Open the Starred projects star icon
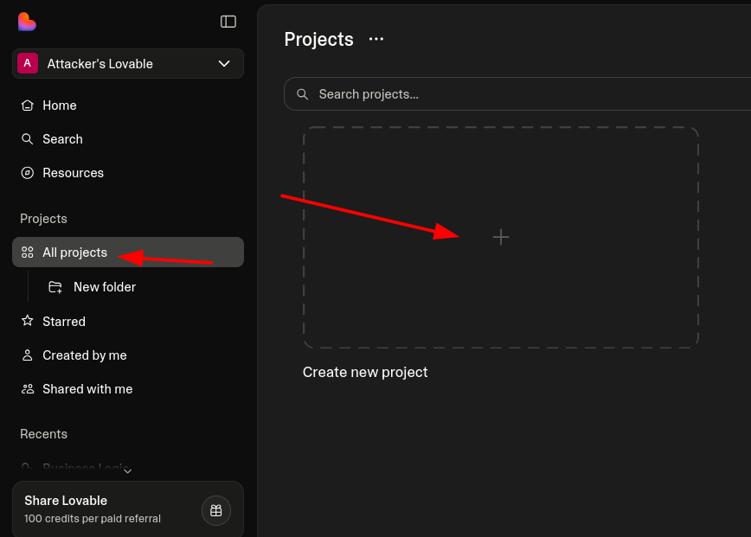This screenshot has width=751, height=537. (x=28, y=322)
